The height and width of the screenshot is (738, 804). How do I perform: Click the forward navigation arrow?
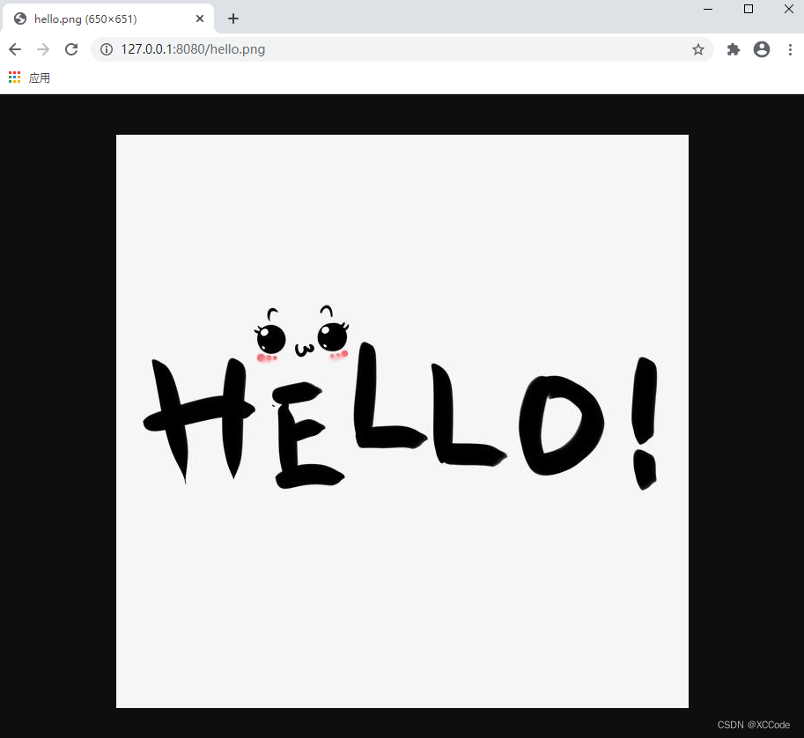[43, 49]
